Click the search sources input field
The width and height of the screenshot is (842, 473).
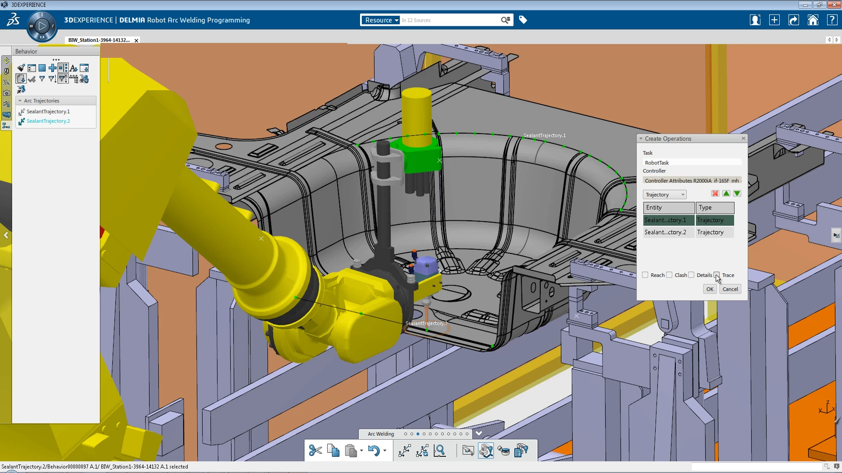(450, 20)
